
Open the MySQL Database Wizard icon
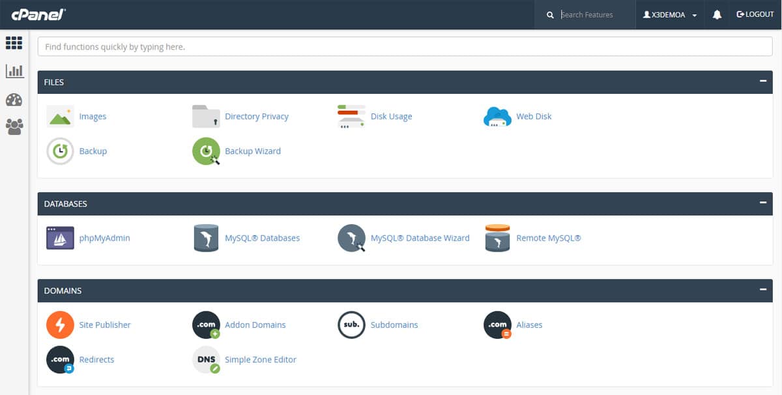pyautogui.click(x=351, y=238)
